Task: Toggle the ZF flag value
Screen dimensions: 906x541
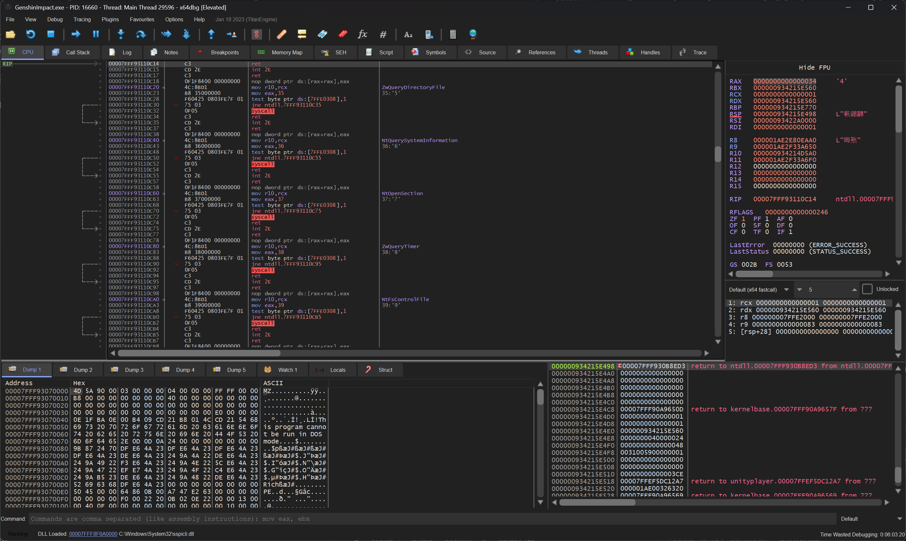Action: (743, 219)
